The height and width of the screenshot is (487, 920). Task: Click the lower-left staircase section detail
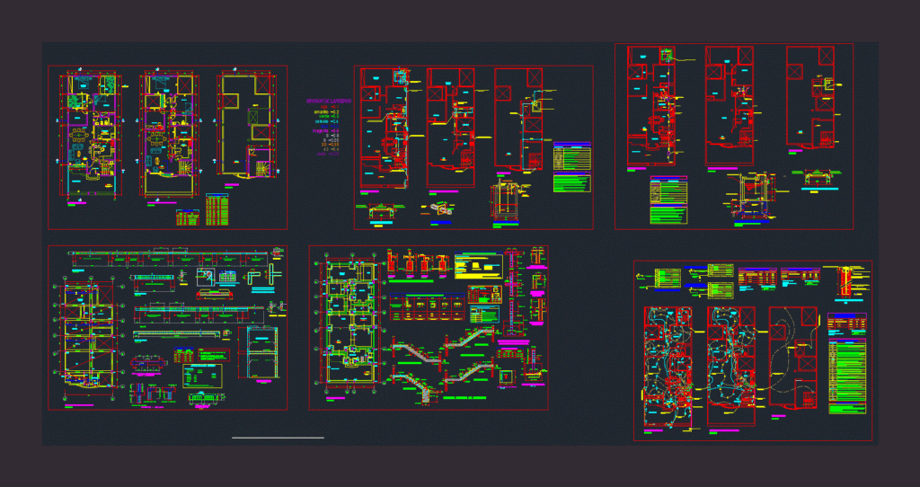[416, 385]
